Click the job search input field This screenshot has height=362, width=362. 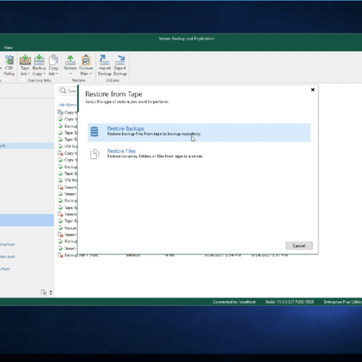(x=68, y=91)
